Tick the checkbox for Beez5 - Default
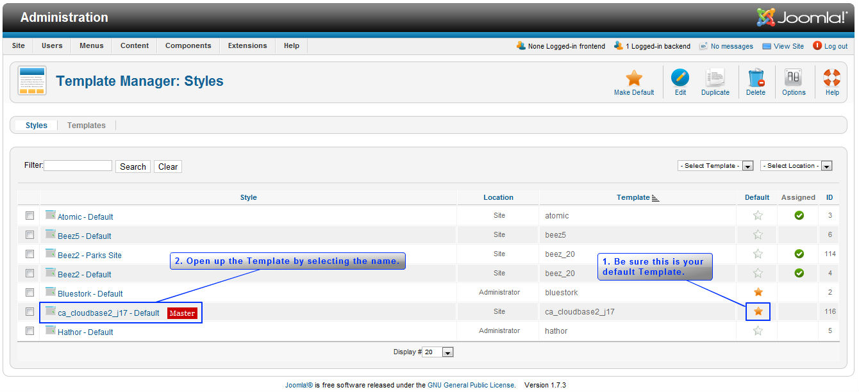The height and width of the screenshot is (392, 859). coord(29,235)
